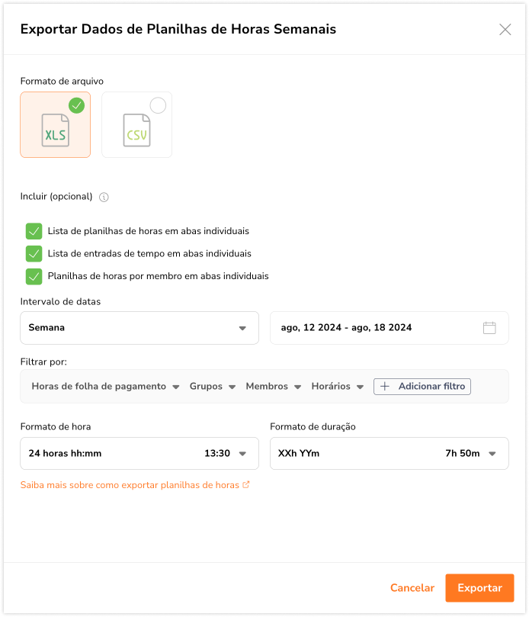This screenshot has width=529, height=617.
Task: Uncheck Lista de planilhas de horas checkbox
Action: tap(34, 231)
